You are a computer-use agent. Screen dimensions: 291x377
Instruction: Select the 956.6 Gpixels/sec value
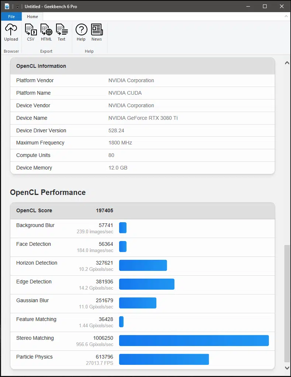94,344
